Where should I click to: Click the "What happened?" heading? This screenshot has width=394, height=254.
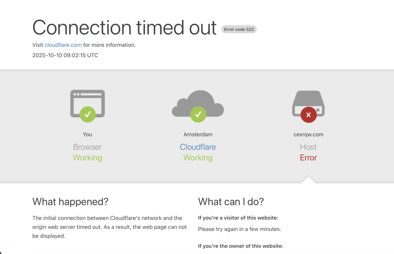[70, 201]
